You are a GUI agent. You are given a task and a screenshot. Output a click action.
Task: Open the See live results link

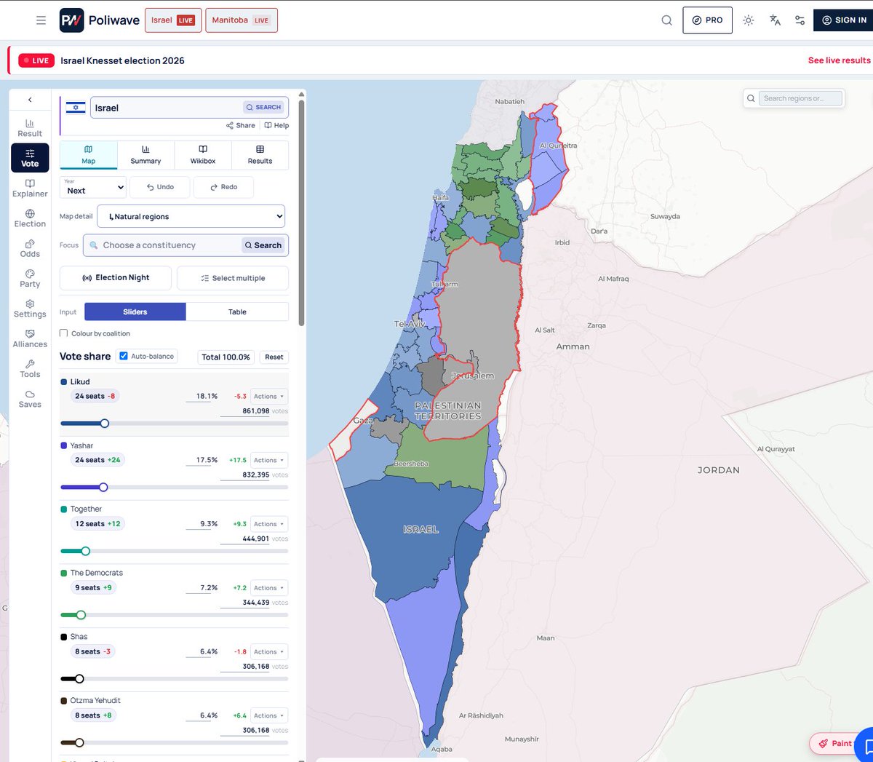(839, 60)
